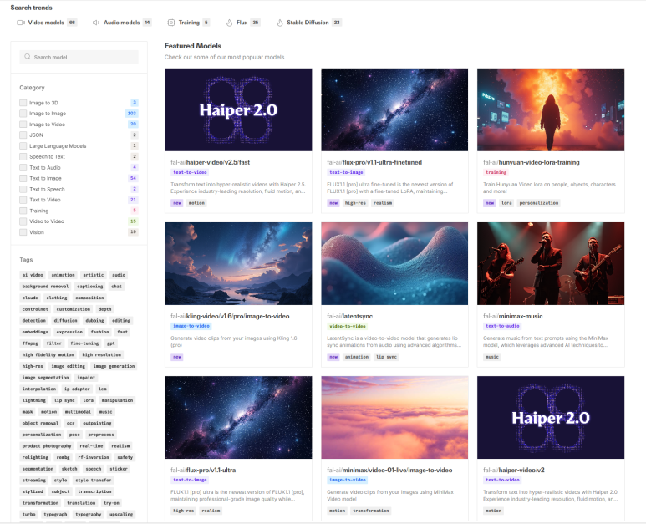This screenshot has width=646, height=524.
Task: Filter by the 'style transfer' tag
Action: (x=94, y=480)
